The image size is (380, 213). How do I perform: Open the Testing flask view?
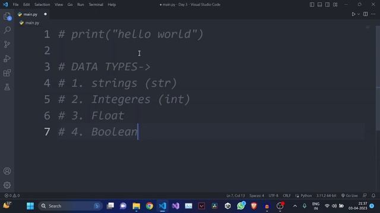(x=7, y=87)
